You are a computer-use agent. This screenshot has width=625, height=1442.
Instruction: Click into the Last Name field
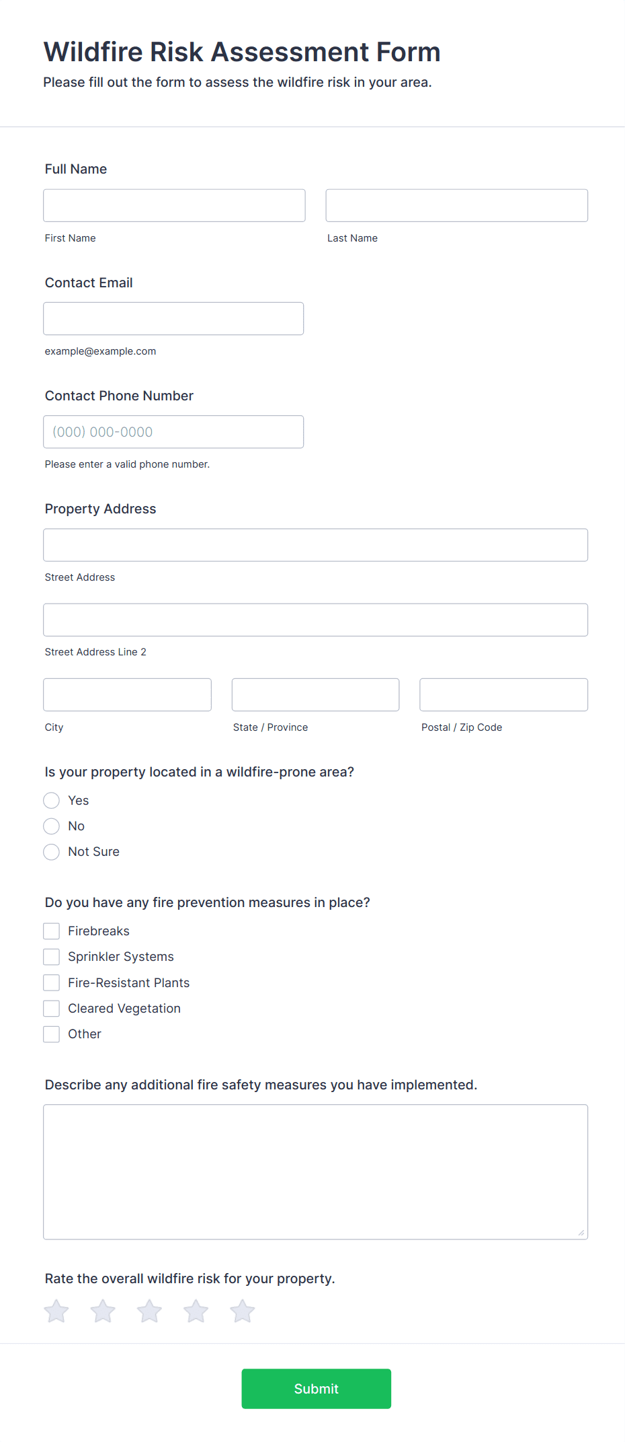[456, 205]
